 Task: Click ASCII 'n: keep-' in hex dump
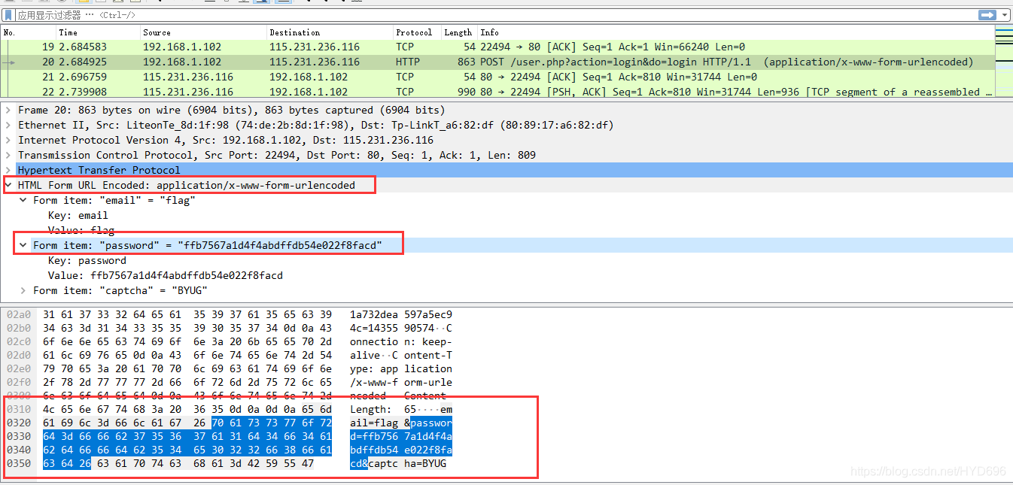pos(428,341)
